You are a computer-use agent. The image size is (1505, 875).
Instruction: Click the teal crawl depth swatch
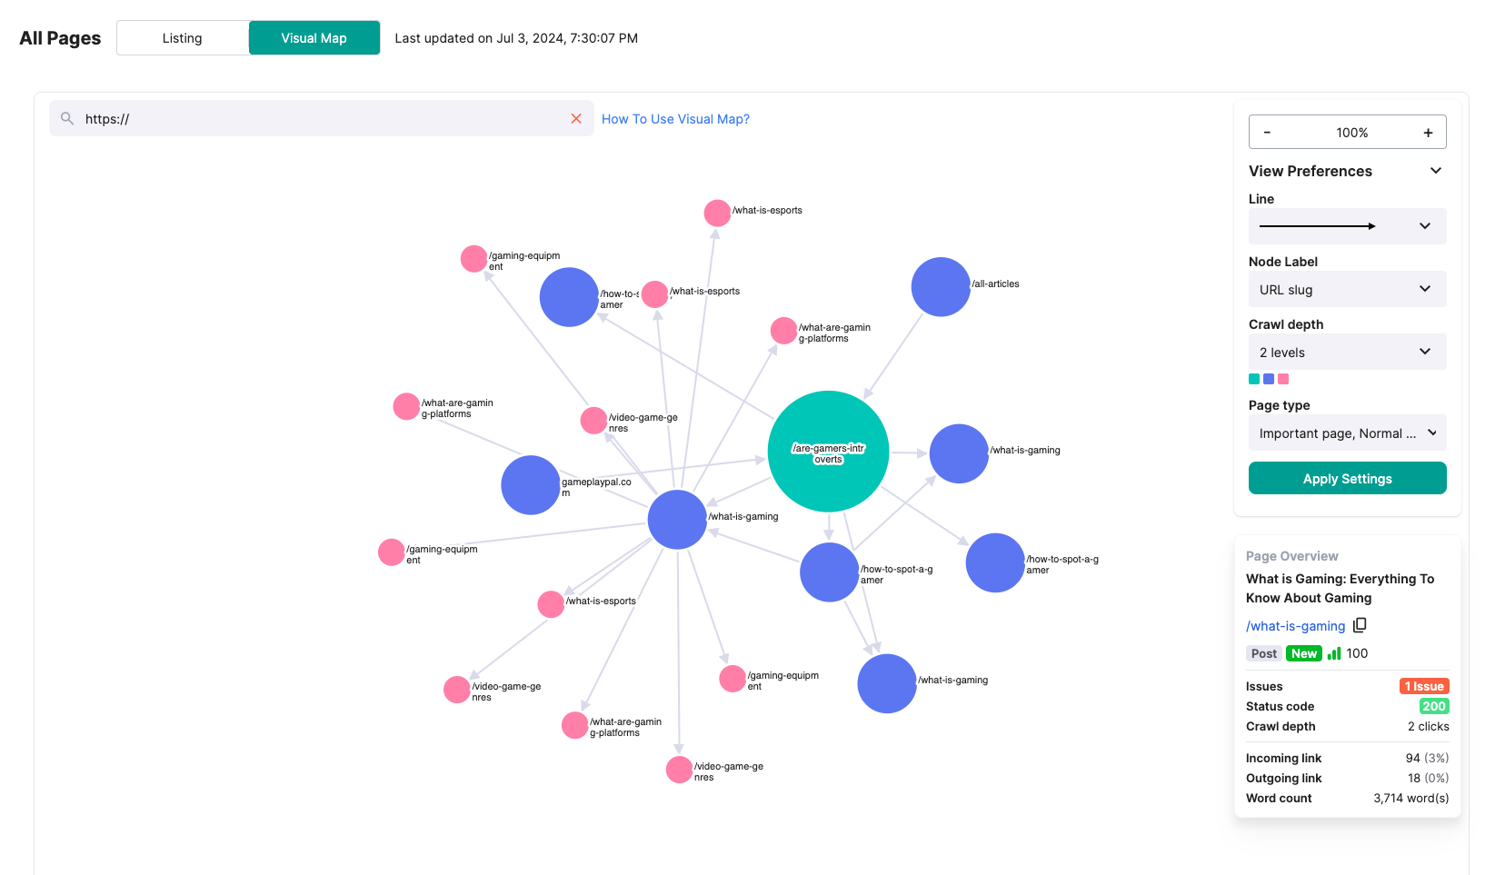tap(1254, 379)
